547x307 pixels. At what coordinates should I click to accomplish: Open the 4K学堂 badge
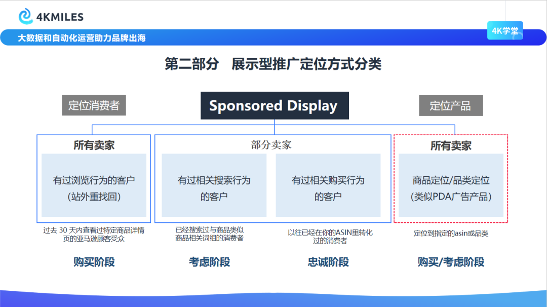505,30
